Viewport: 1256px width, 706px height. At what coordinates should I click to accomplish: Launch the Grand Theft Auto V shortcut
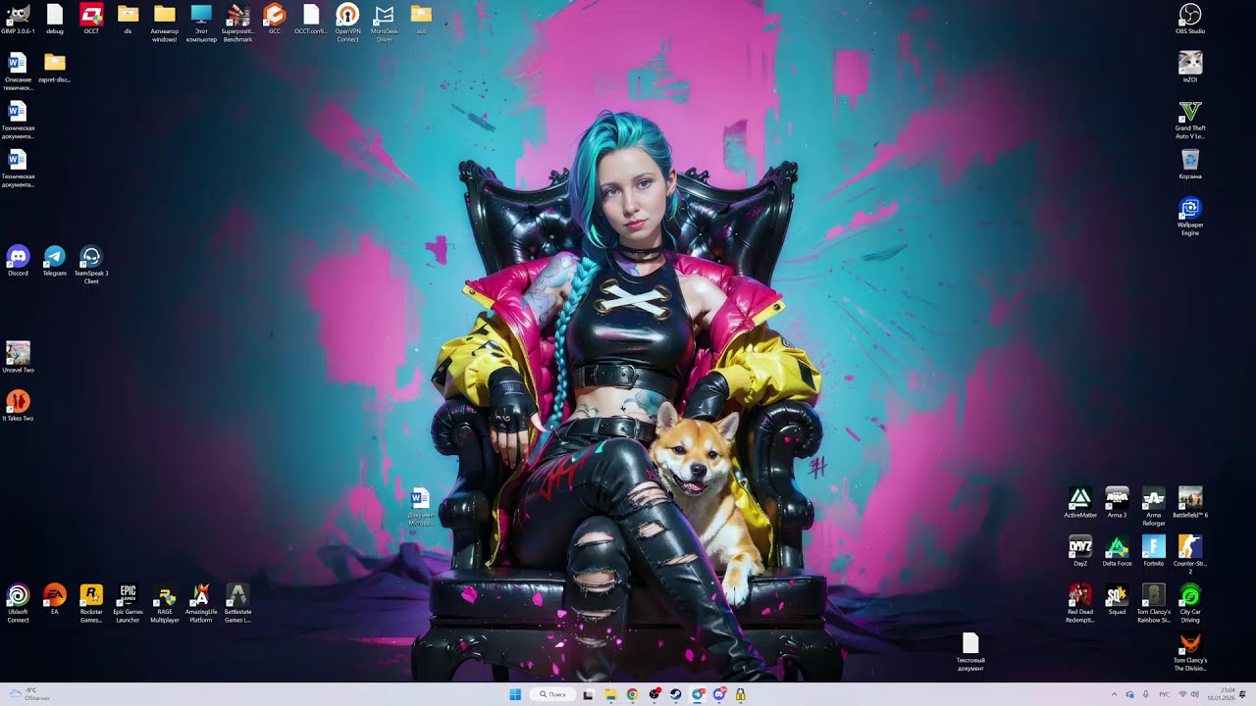tap(1190, 120)
